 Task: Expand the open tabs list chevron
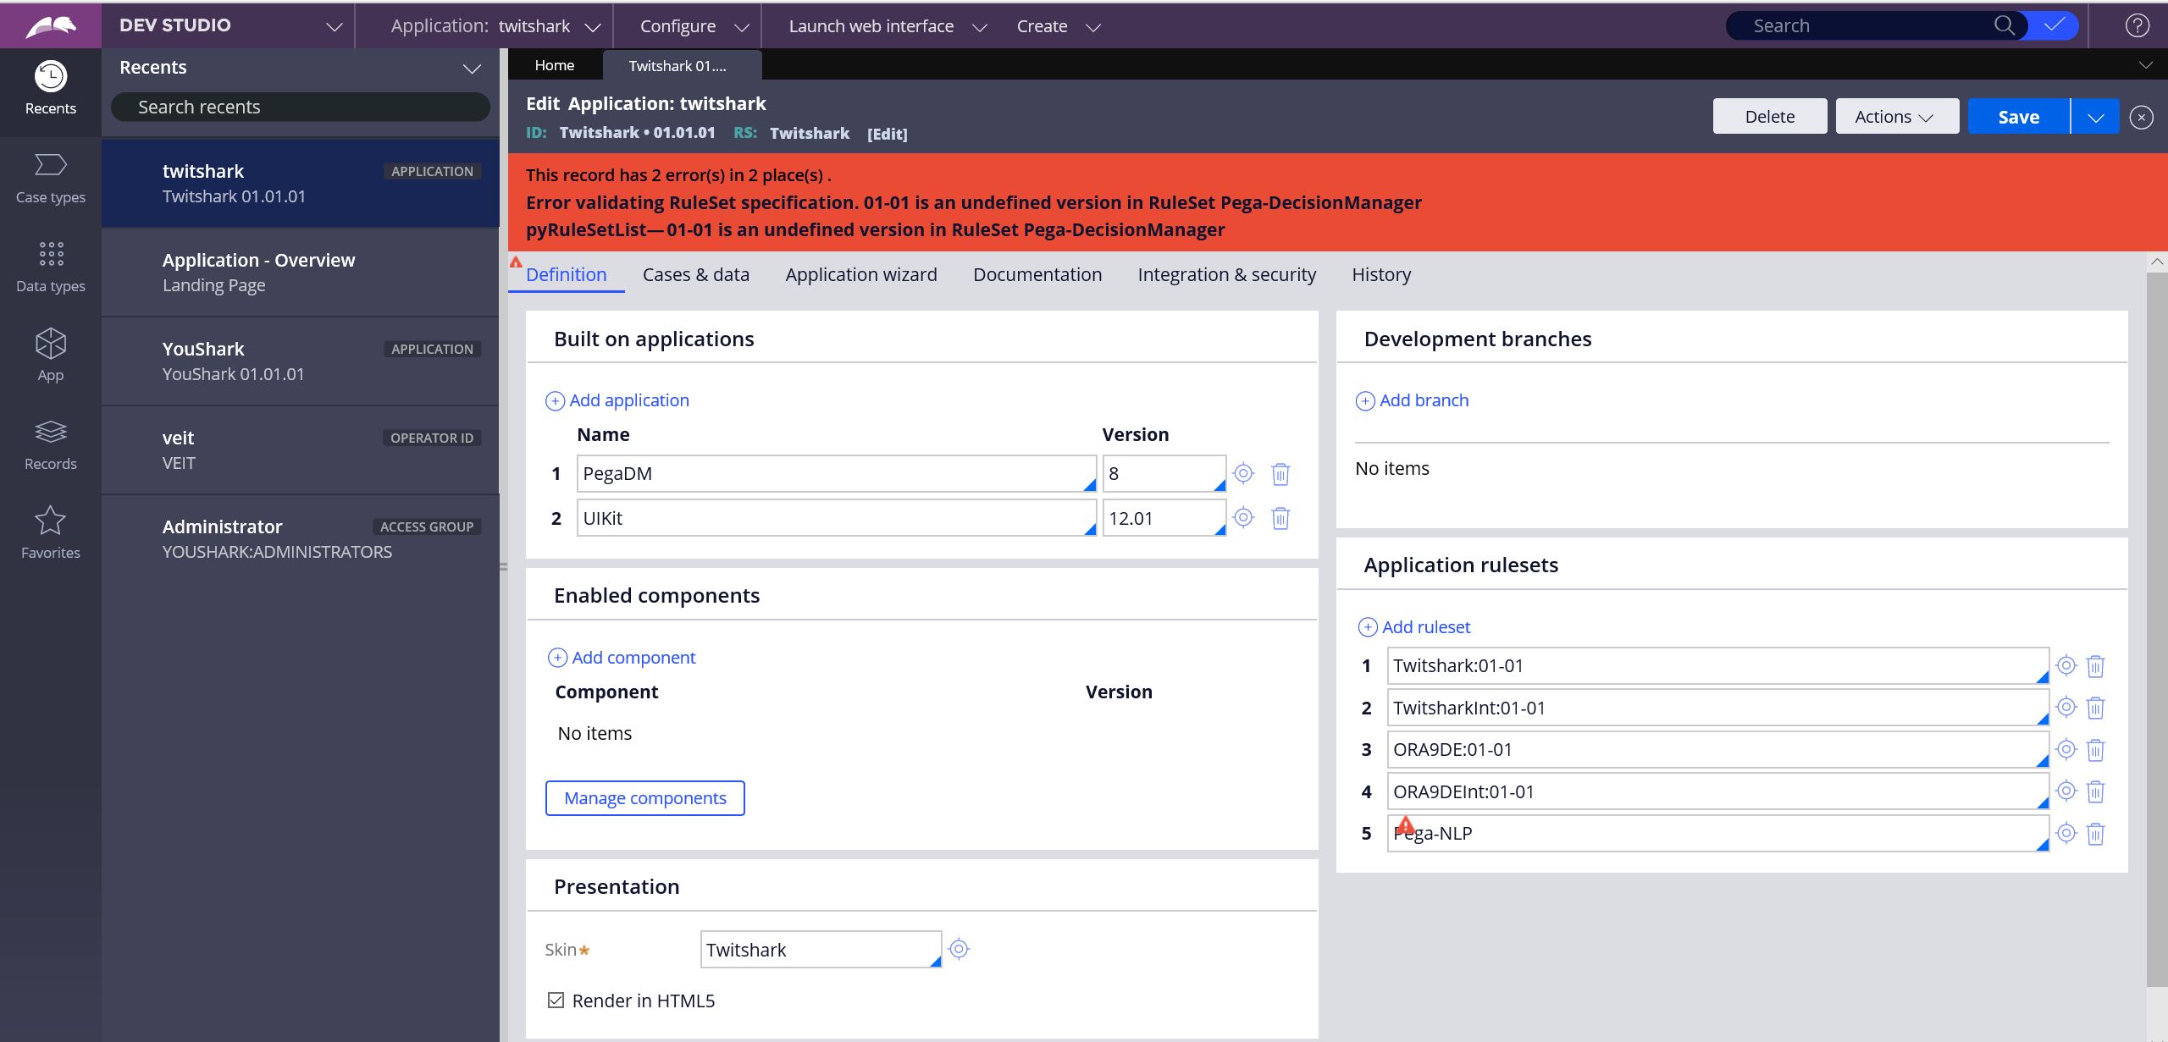(x=2145, y=65)
